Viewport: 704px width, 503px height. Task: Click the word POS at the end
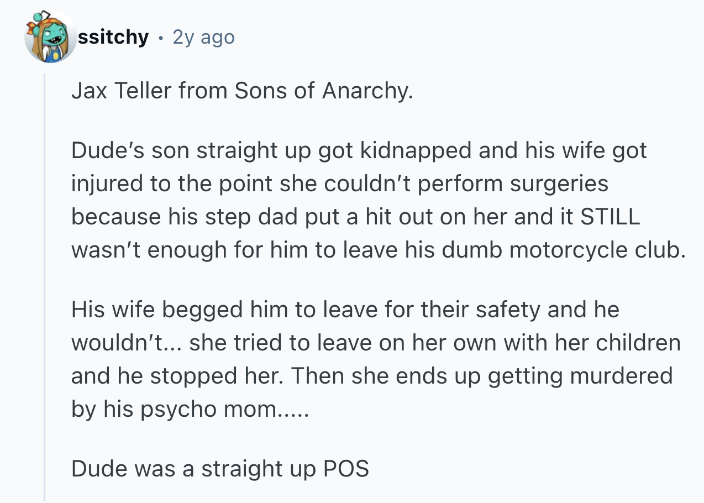pos(345,469)
